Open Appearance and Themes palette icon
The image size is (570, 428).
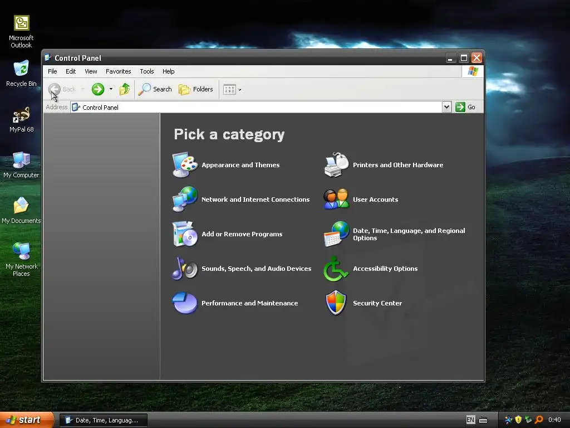(185, 164)
